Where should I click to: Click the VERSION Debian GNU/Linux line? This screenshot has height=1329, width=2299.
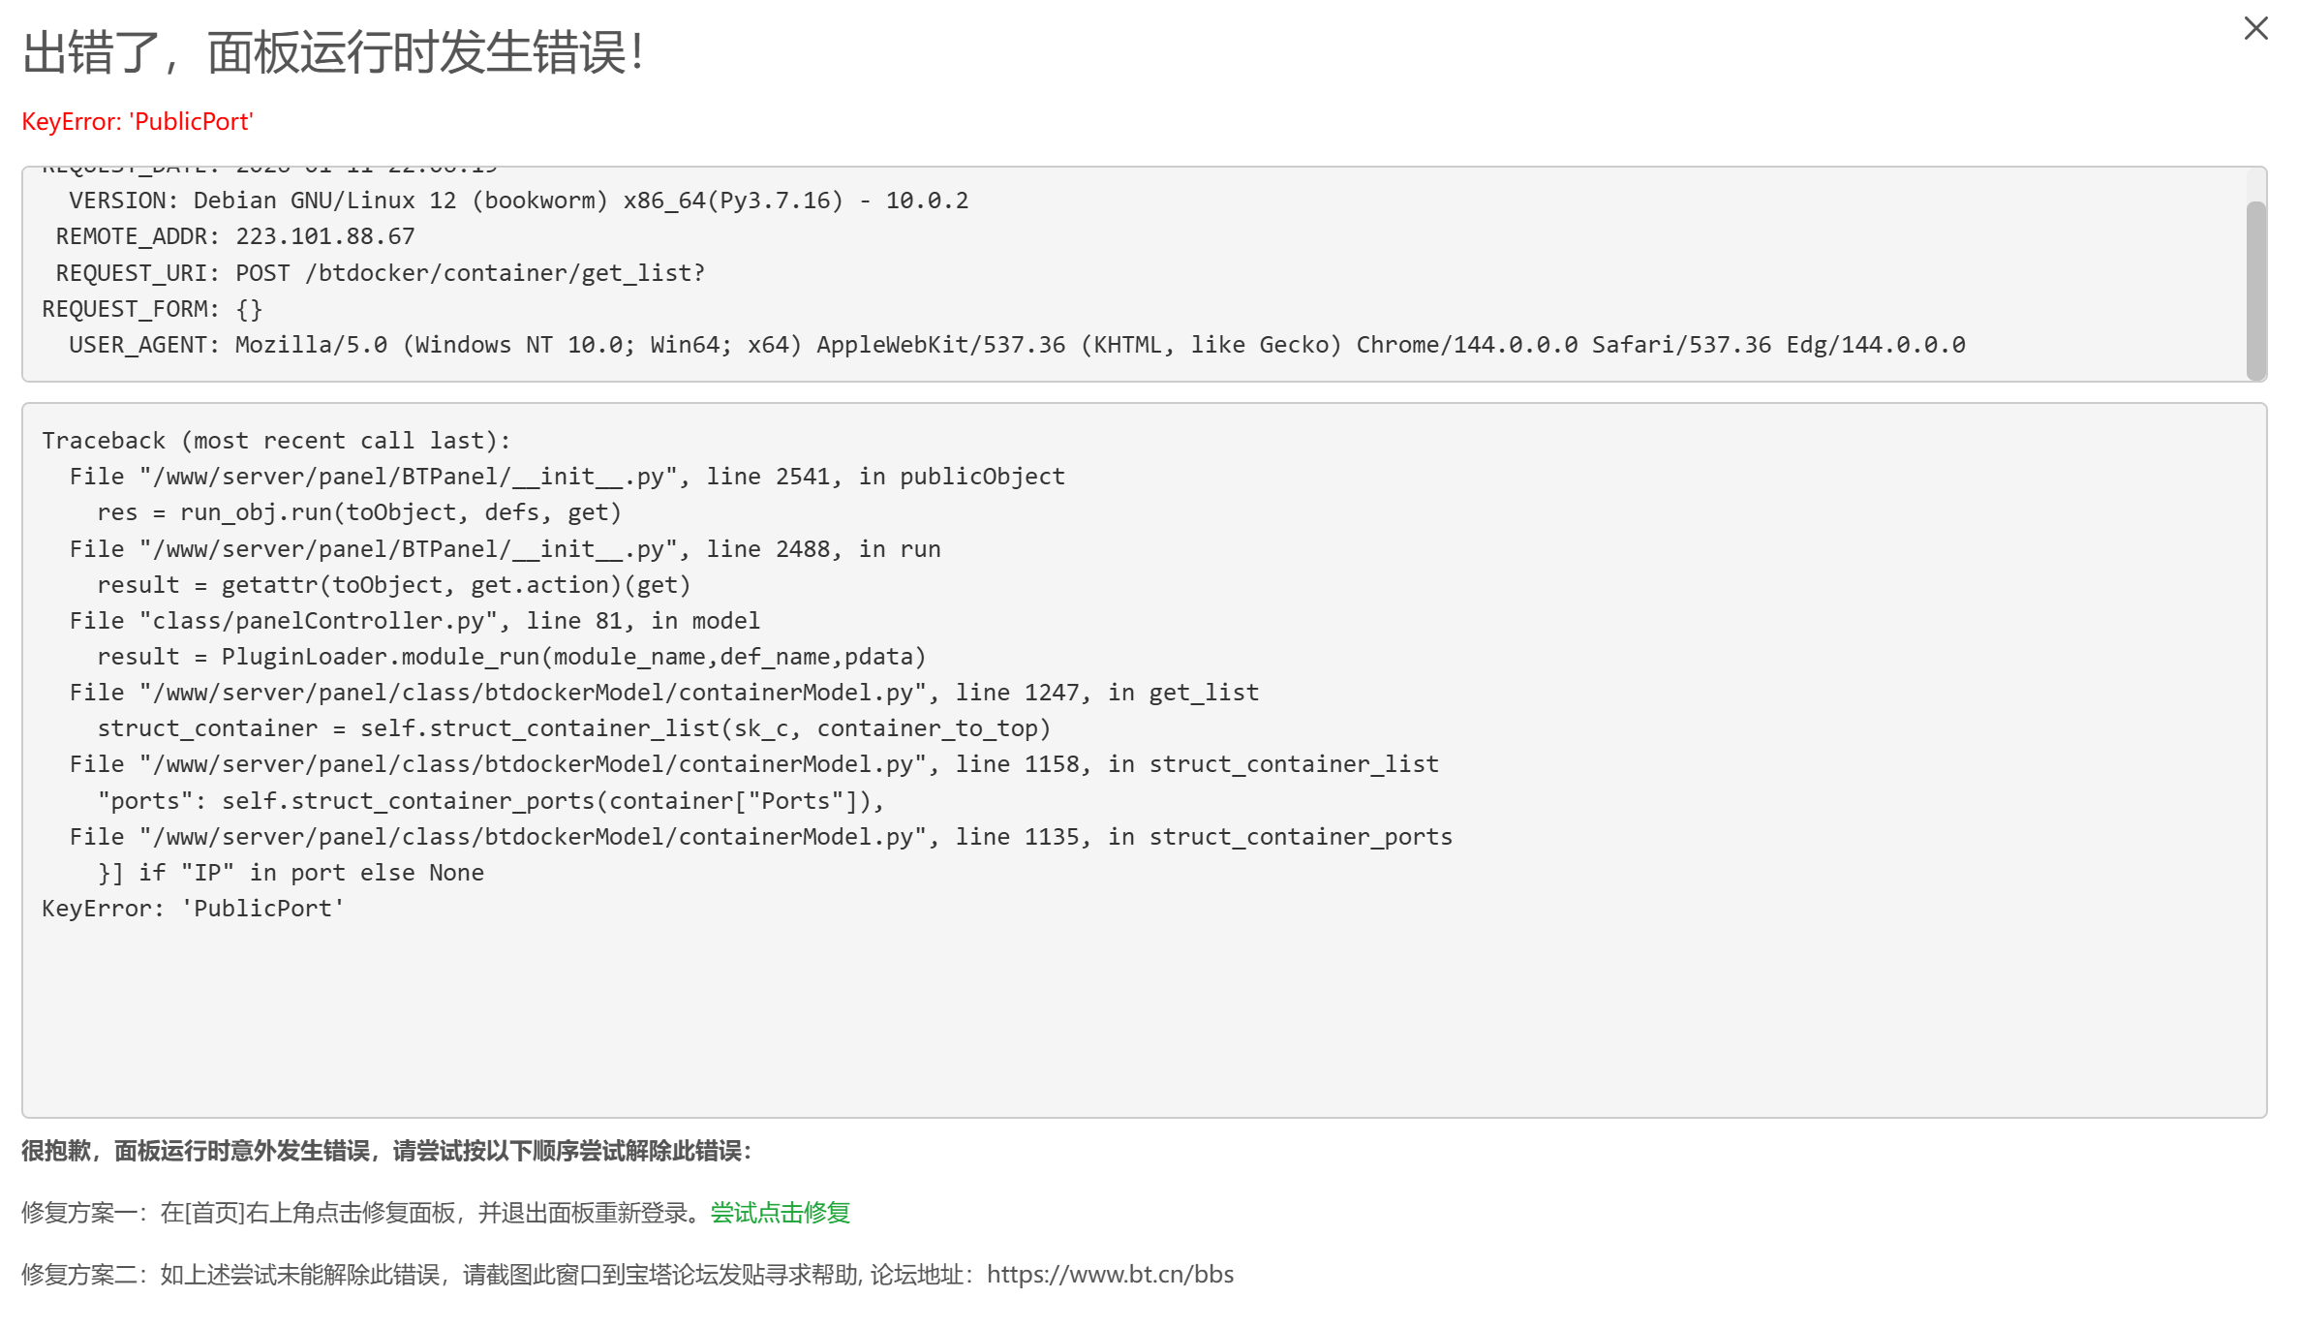point(518,201)
